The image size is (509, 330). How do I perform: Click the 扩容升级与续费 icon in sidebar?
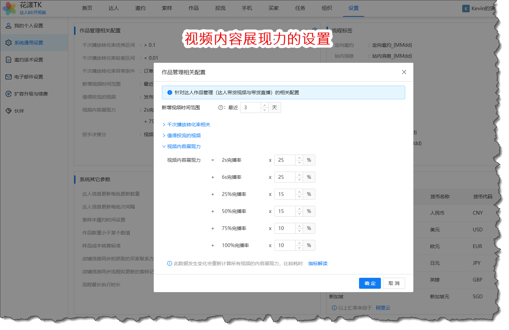[9, 94]
